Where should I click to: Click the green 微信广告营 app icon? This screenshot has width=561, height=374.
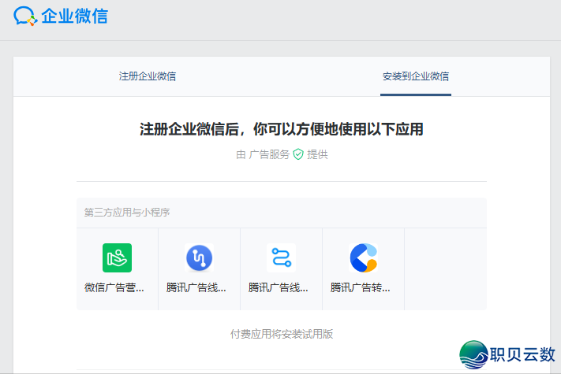click(x=117, y=257)
